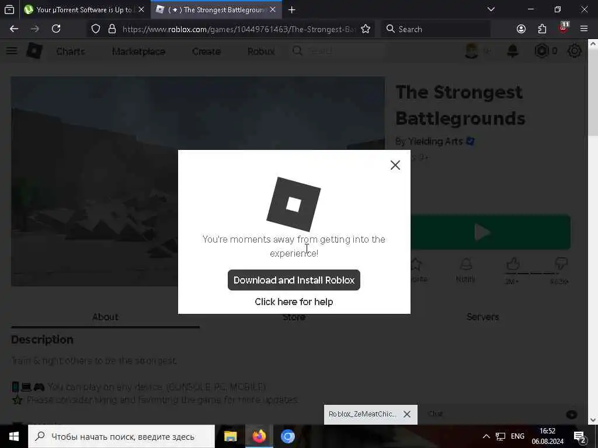Click Download and Install Roblox button
Screen dimensions: 598x448
click(294, 280)
